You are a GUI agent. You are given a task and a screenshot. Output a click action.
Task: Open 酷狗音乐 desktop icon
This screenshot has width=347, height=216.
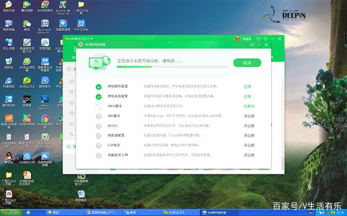point(45,82)
